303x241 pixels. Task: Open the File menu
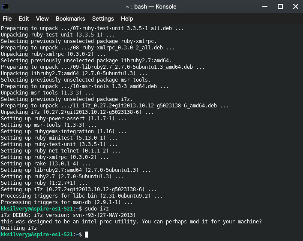(x=7, y=18)
